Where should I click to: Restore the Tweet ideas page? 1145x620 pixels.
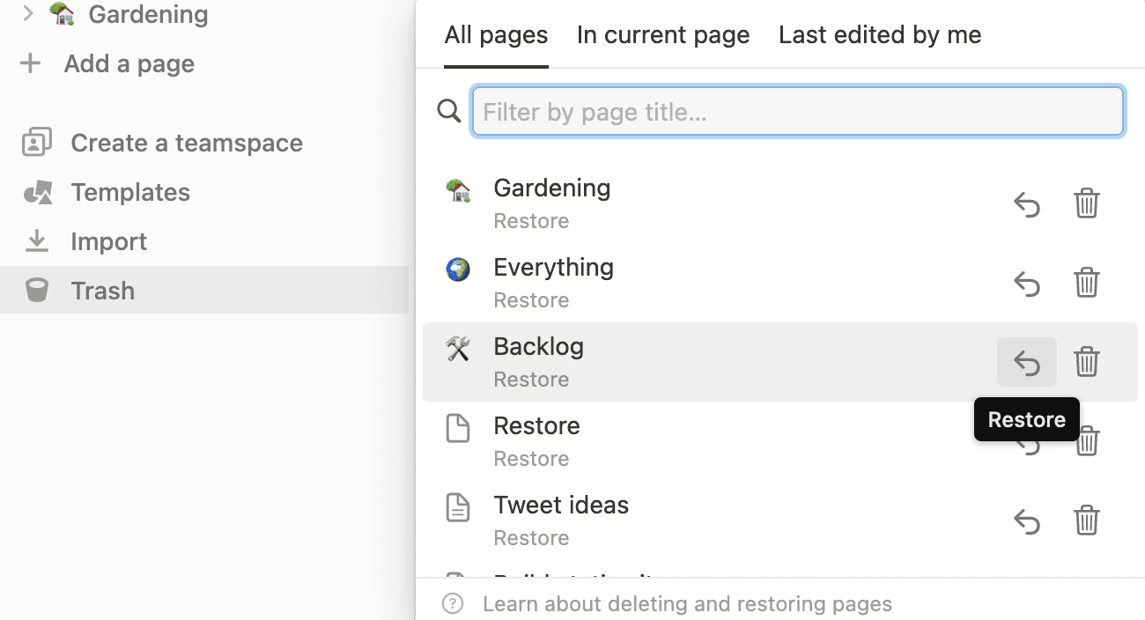[1026, 520]
